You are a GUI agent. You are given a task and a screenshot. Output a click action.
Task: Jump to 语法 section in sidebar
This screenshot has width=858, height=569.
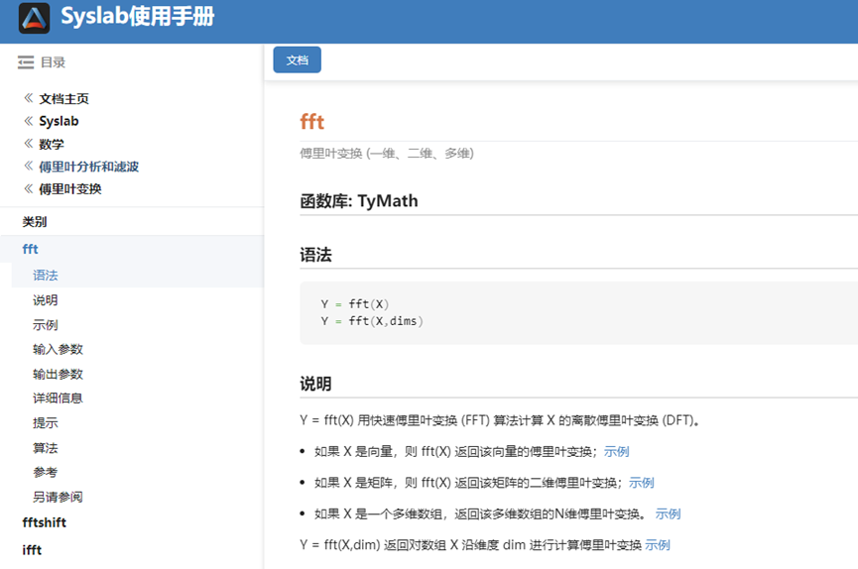pos(46,276)
